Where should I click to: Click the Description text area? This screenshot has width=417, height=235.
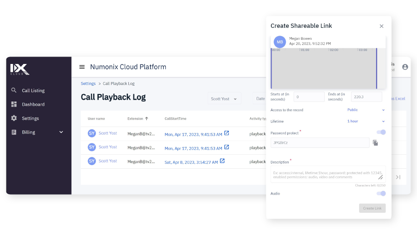tap(328, 175)
